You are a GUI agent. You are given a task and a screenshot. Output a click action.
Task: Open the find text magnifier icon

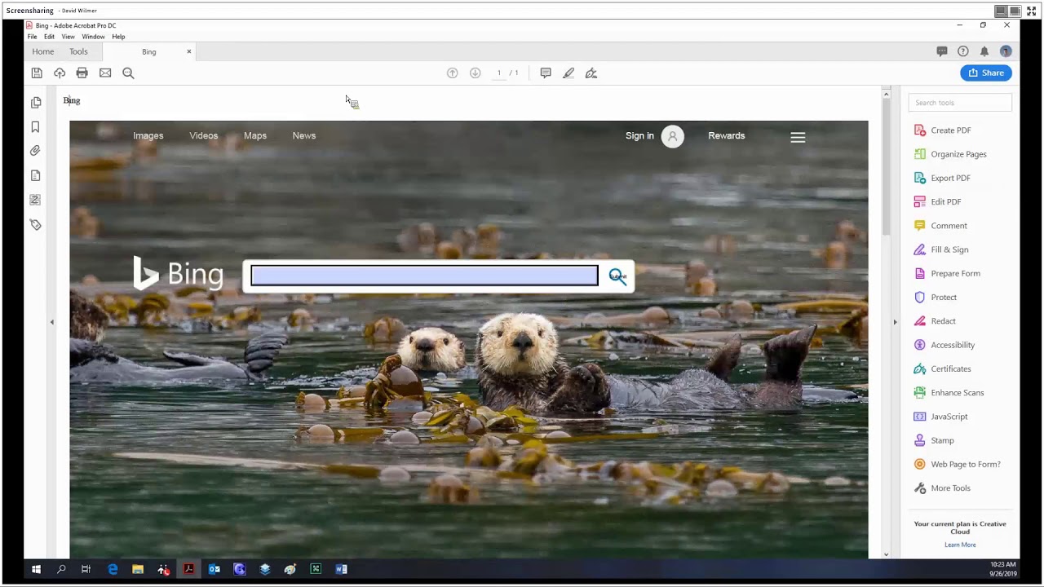coord(128,73)
